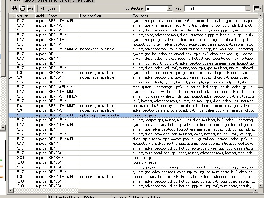
Task: Click packages cell starting 'hotspot, system, dhcp'
Action: (x=195, y=144)
